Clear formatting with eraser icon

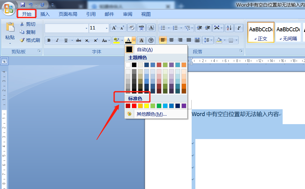[132, 28]
